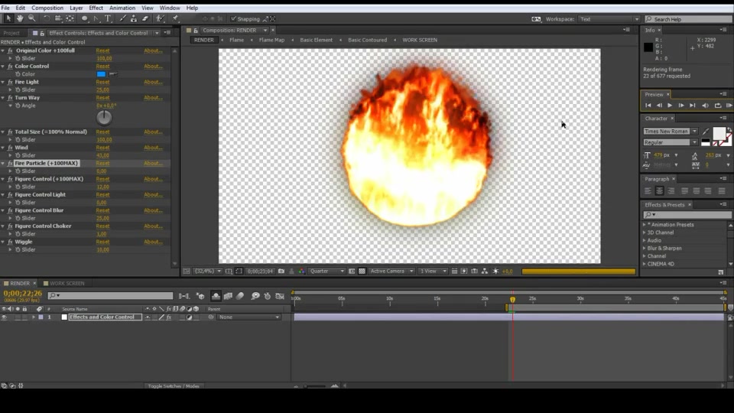This screenshot has height=413, width=734.
Task: Select the Ellipse shape tool
Action: 85,18
